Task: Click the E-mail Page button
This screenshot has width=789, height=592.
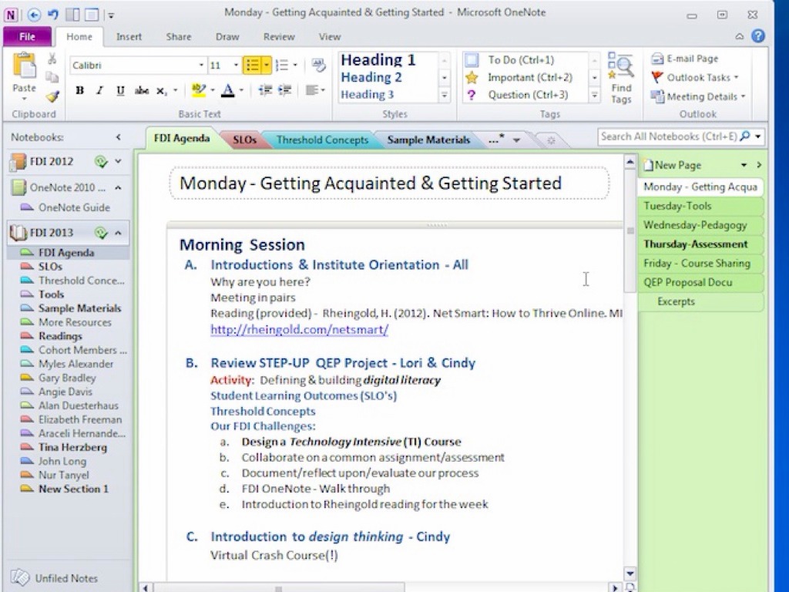Action: tap(684, 59)
